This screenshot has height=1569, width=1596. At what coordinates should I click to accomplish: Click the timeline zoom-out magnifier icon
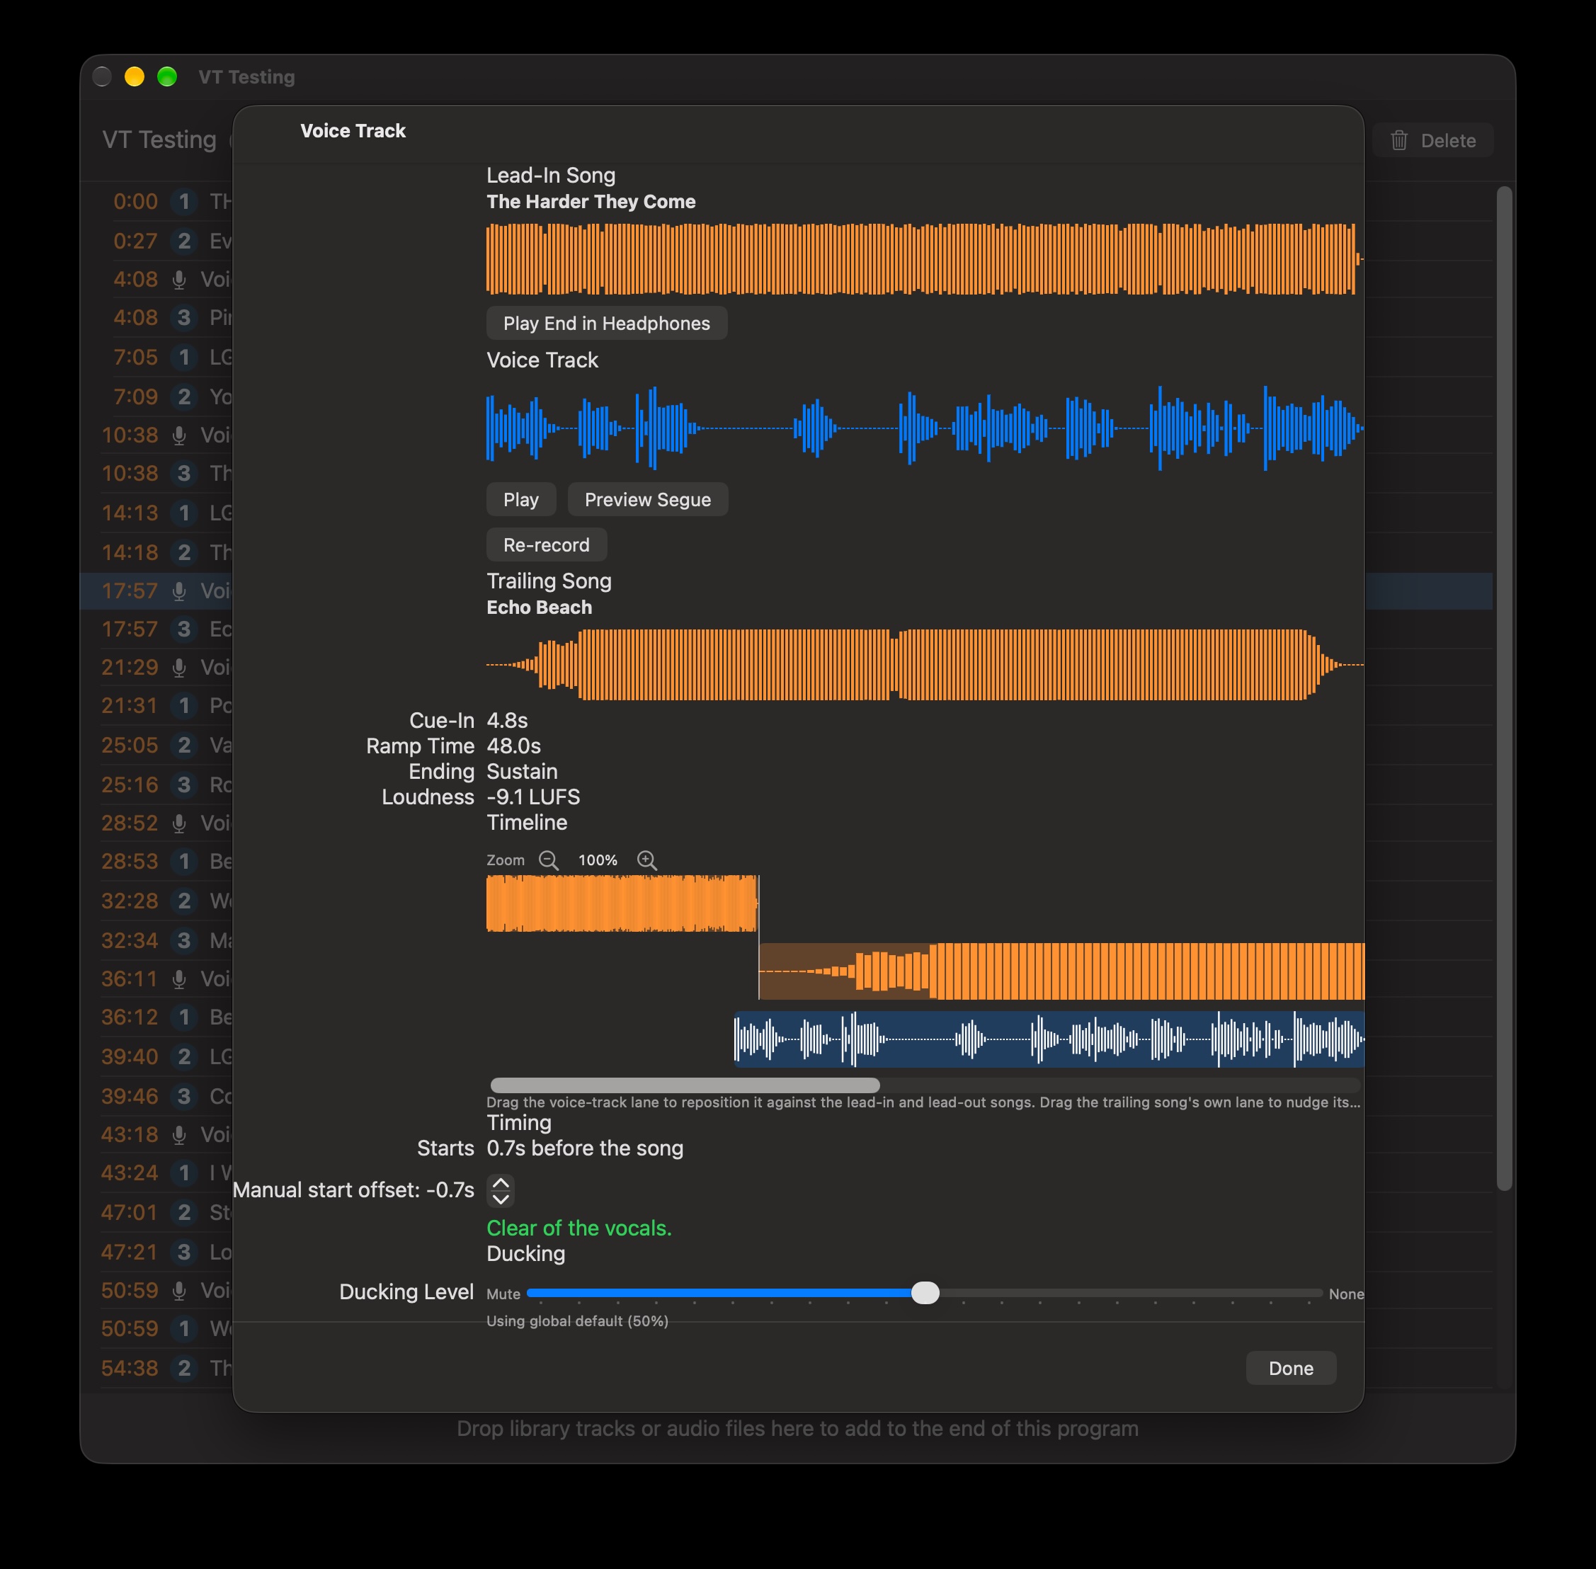point(549,860)
